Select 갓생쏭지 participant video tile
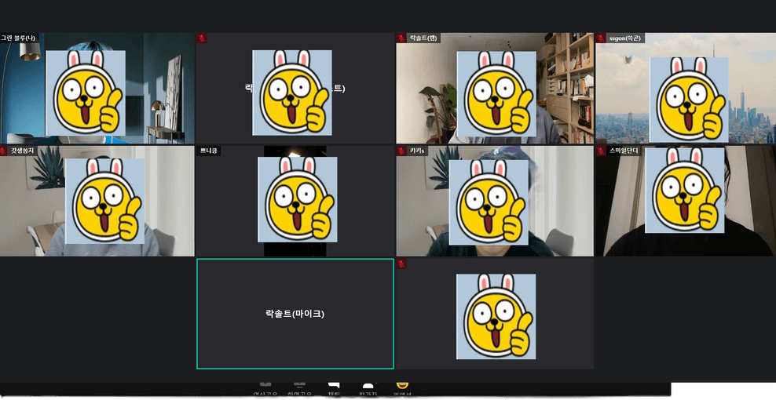This screenshot has height=400, width=776. coord(97,201)
